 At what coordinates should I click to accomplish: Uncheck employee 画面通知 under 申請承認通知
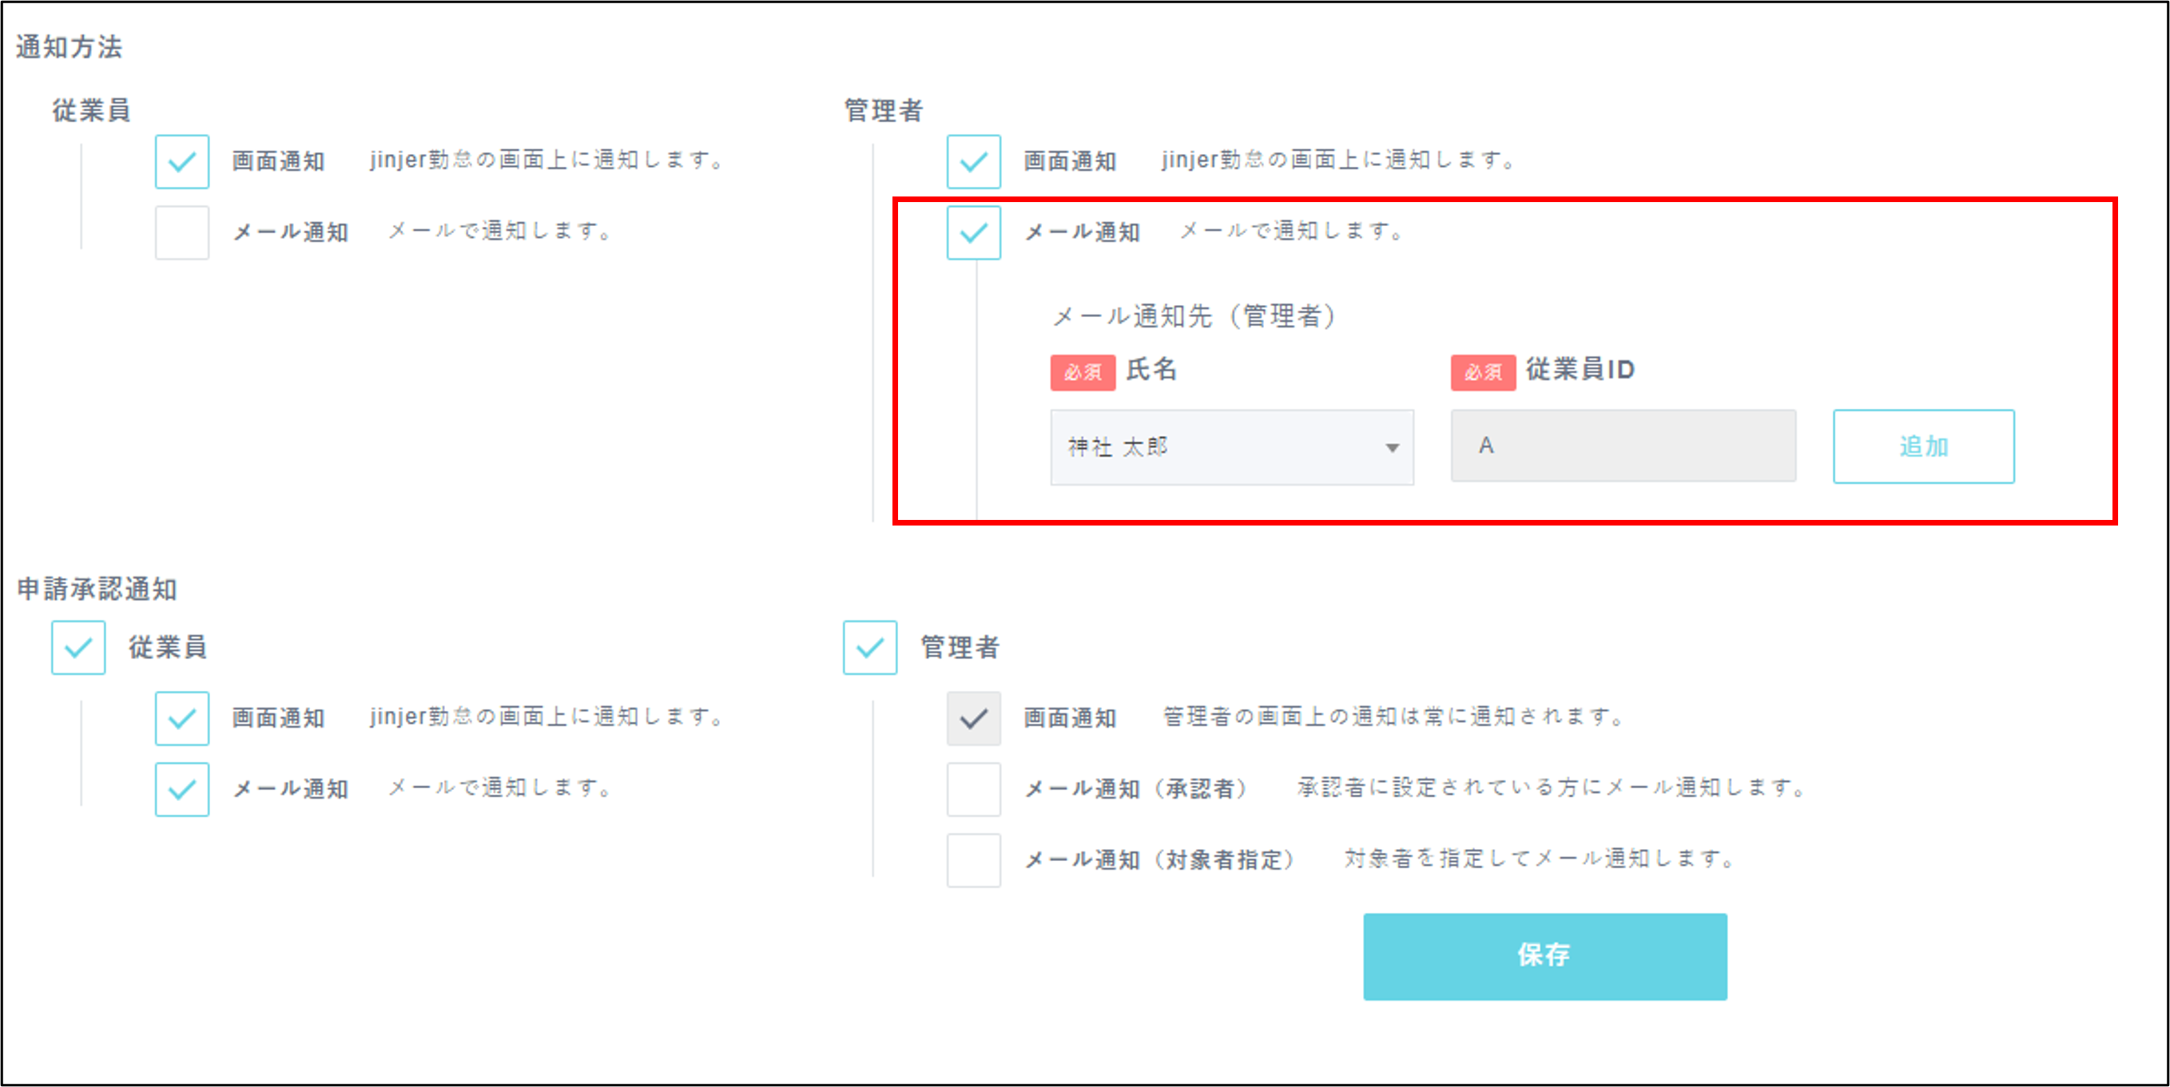(x=182, y=718)
